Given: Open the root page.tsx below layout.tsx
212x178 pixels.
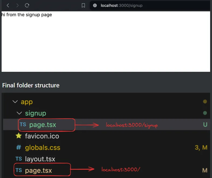Looking at the screenshot, I should click(x=38, y=170).
